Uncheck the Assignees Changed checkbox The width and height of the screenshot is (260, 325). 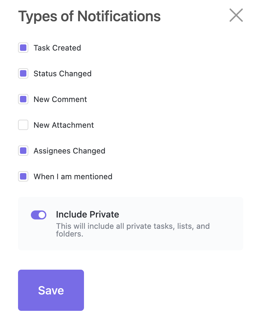coord(23,151)
